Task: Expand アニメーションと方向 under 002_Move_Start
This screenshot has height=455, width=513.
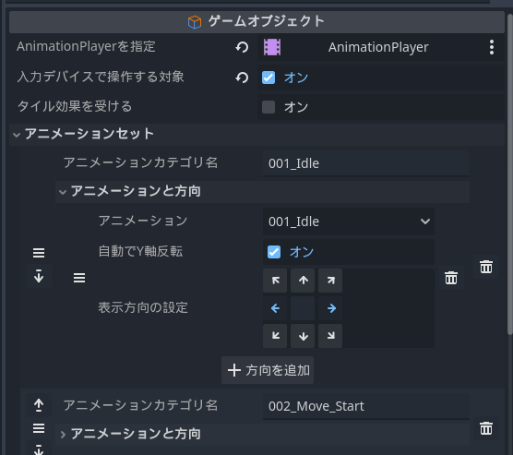Action: tap(63, 435)
